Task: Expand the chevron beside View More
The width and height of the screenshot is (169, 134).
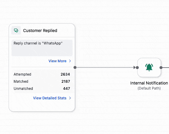Action: (70, 61)
